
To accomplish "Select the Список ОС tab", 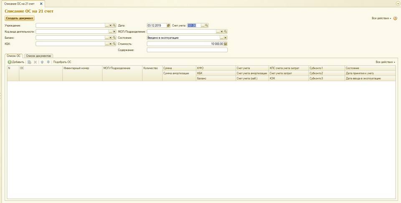I will (x=14, y=55).
